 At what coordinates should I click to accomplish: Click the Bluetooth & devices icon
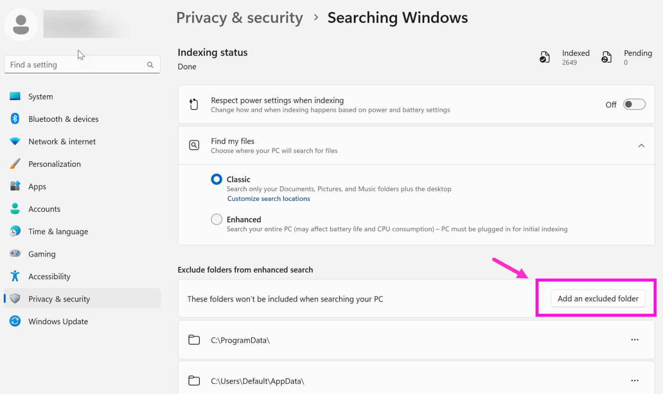[15, 119]
